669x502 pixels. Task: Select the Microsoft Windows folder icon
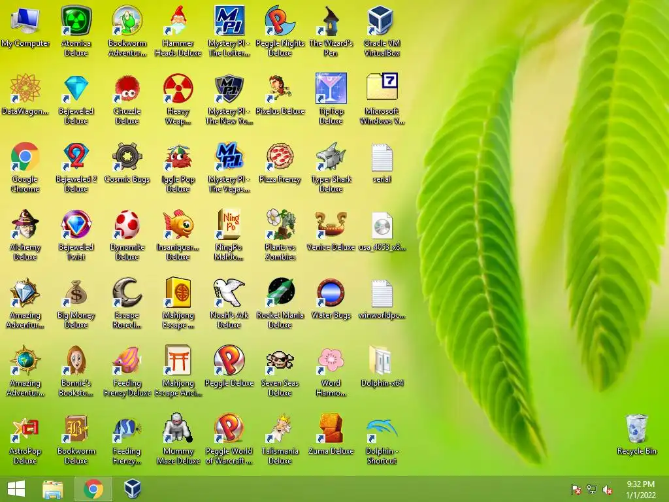pos(382,87)
